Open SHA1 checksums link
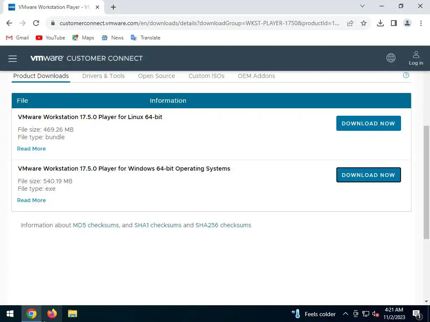Viewport: 430px width, 322px height. 158,225
